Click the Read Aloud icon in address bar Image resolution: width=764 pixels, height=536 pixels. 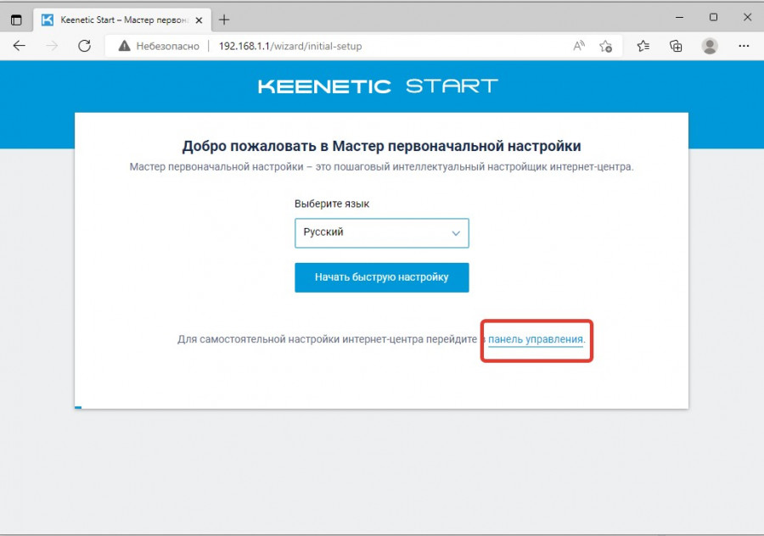point(579,46)
